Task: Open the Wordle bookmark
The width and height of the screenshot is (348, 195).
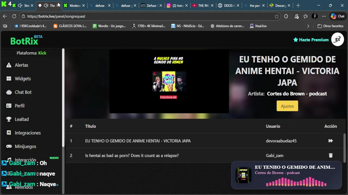Action: point(109,26)
